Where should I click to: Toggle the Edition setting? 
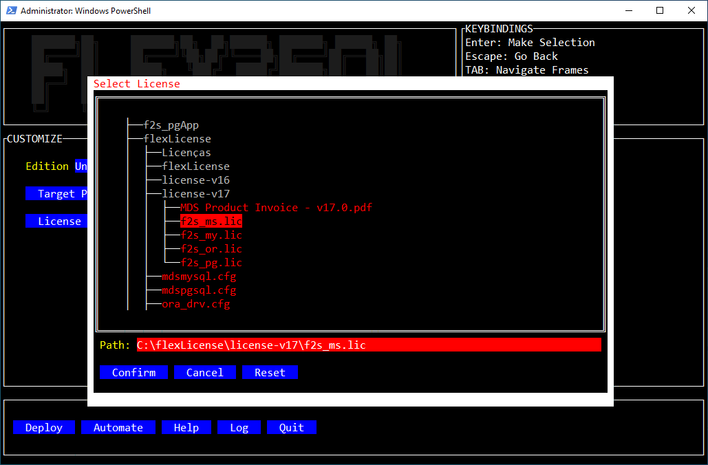tap(82, 166)
